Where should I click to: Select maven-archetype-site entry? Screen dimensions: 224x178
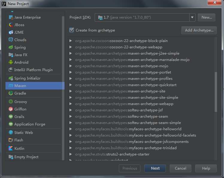[x=120, y=91]
